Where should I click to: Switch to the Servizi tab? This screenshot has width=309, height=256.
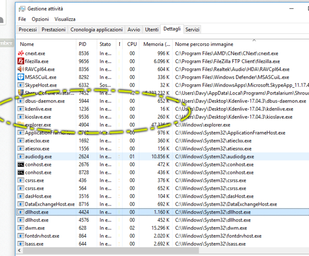[x=192, y=30]
